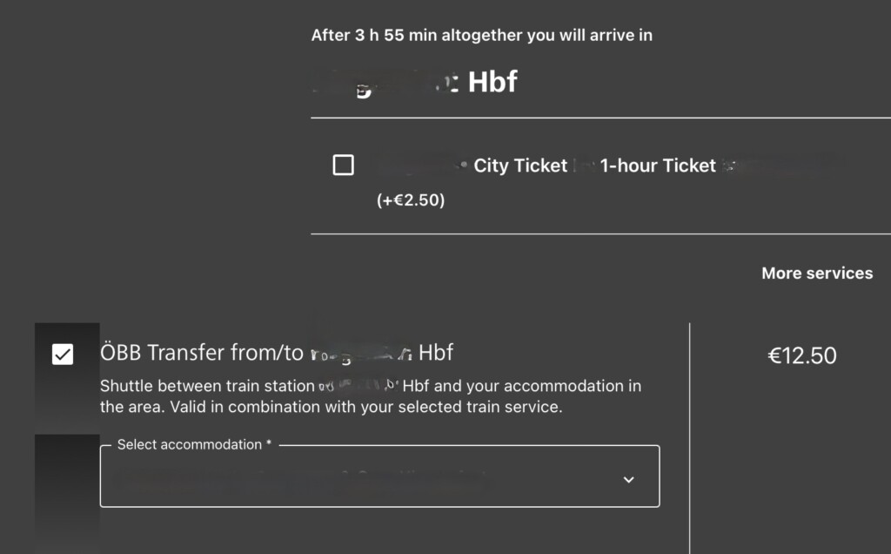This screenshot has height=554, width=891.
Task: Open the Select accommodation dropdown
Action: pos(379,476)
